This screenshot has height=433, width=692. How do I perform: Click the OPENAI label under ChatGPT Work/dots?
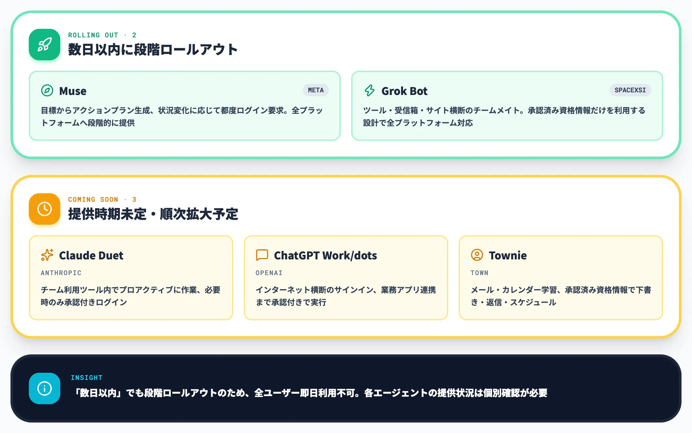(x=269, y=273)
